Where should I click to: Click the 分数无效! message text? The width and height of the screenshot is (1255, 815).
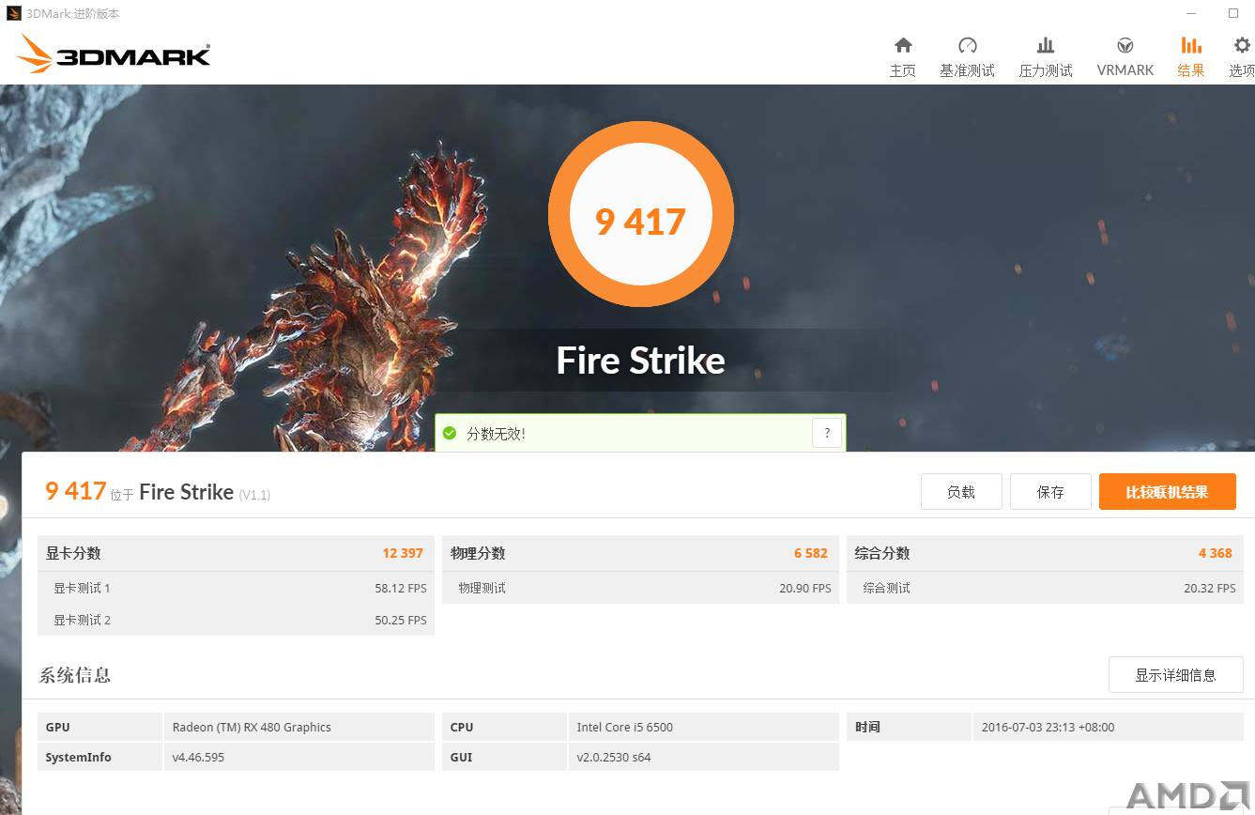(x=497, y=434)
